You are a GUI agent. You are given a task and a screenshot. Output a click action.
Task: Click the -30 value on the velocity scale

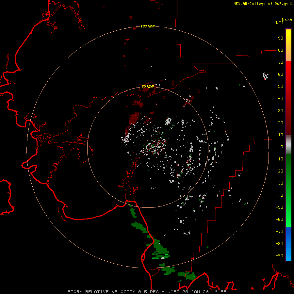pyautogui.click(x=279, y=183)
